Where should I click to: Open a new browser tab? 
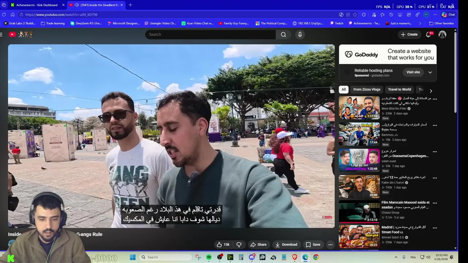pyautogui.click(x=130, y=5)
